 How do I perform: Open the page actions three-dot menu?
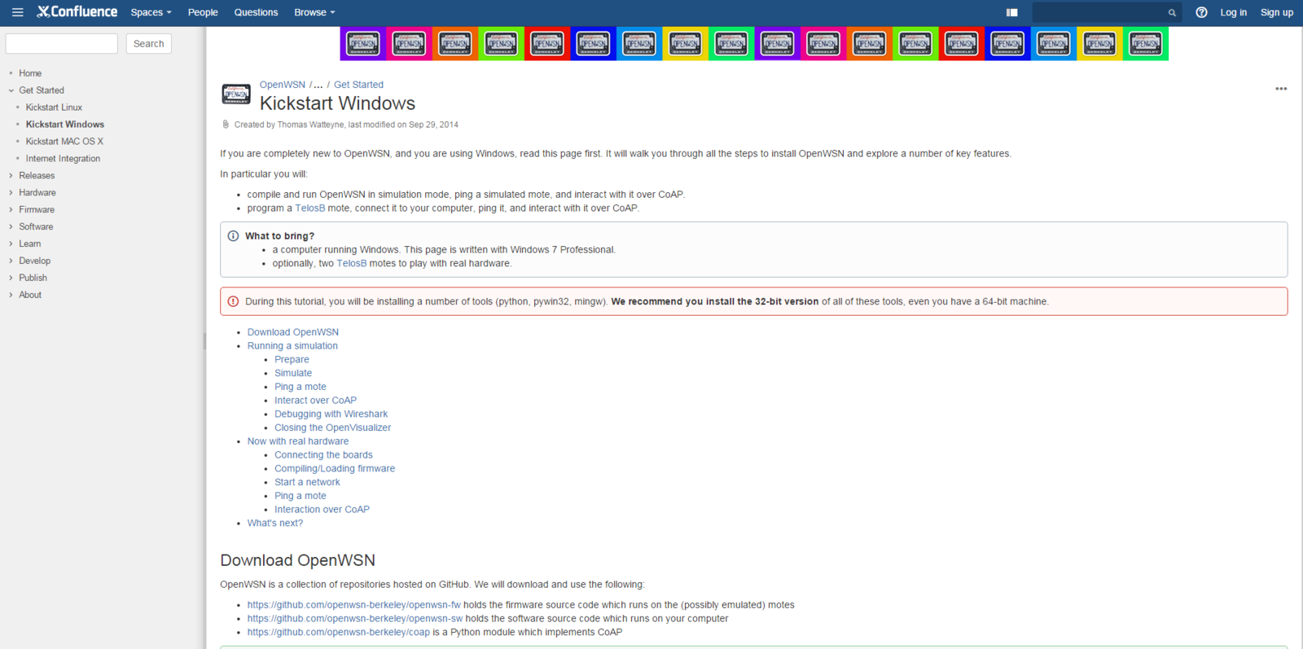click(x=1281, y=89)
